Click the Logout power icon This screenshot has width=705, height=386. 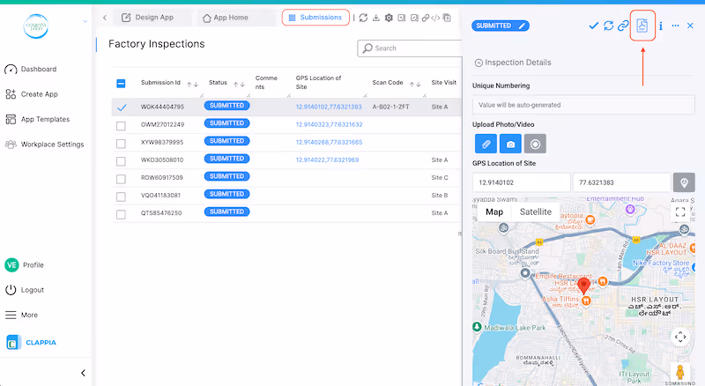(x=11, y=290)
